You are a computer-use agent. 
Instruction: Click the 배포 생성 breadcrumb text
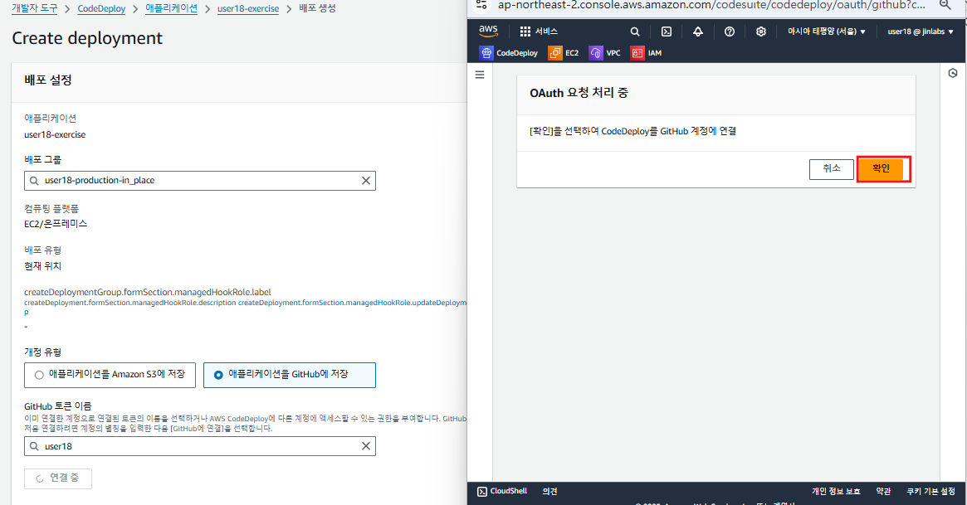(x=317, y=8)
